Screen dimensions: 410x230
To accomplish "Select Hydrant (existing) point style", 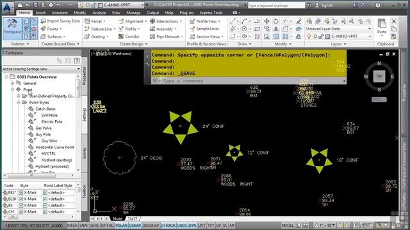I will point(56,160).
